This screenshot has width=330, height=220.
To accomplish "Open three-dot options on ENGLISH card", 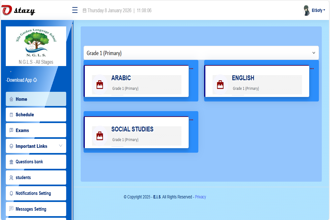I will tap(312, 69).
